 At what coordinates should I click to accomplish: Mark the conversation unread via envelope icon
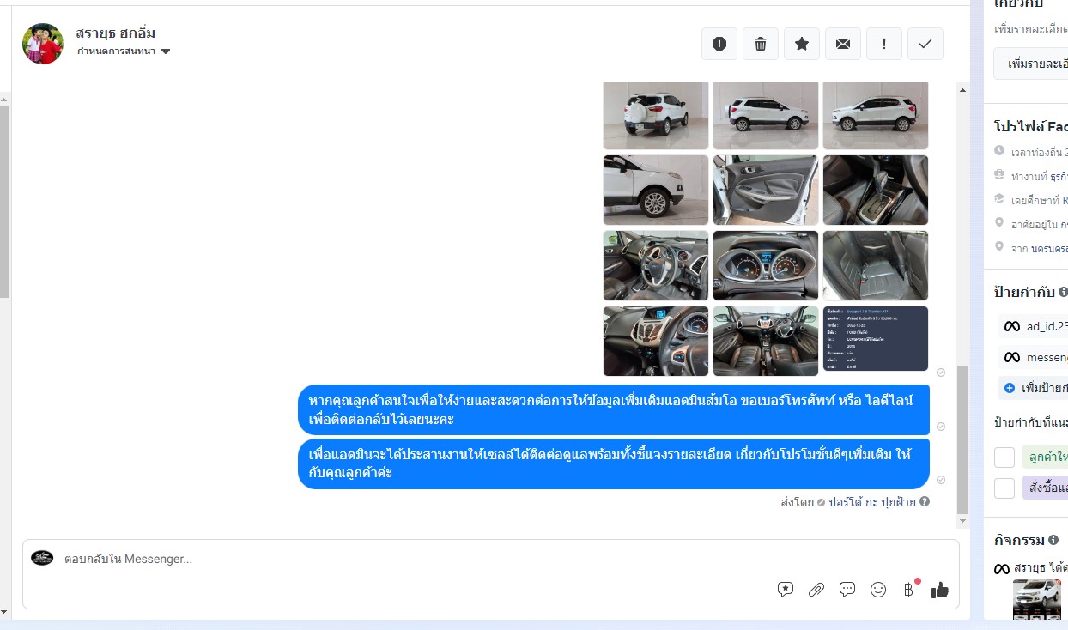(843, 44)
